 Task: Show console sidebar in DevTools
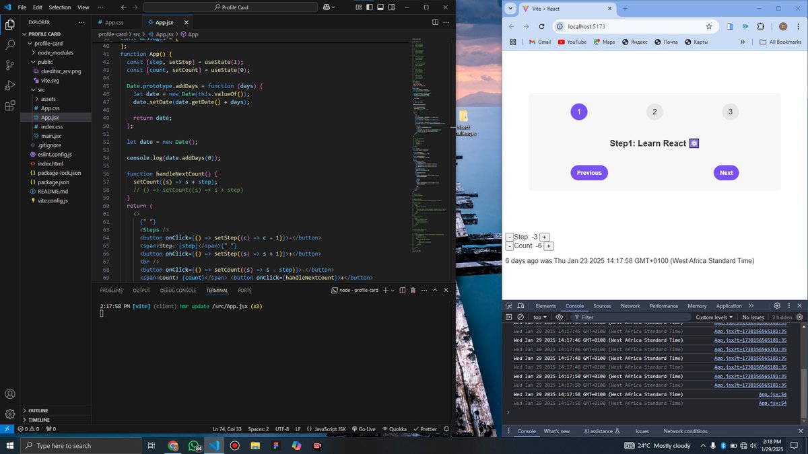tap(509, 317)
